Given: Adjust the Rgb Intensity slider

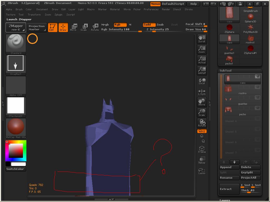Looking at the screenshot, I should point(121,29).
